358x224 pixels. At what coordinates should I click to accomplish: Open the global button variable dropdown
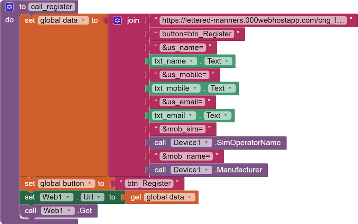pyautogui.click(x=89, y=184)
